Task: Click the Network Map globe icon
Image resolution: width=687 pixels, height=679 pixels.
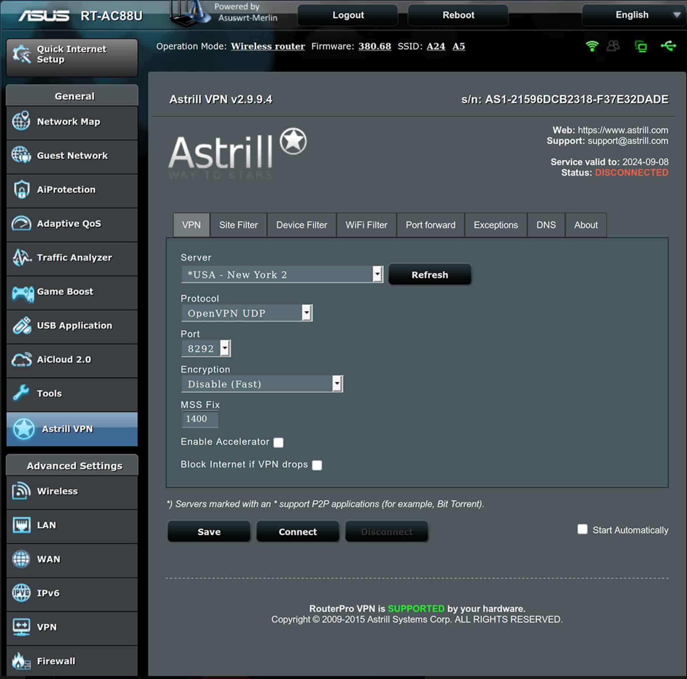Action: 21,121
